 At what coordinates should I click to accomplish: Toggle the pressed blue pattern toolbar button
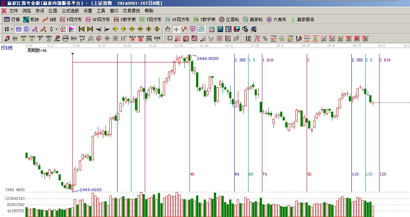point(202,29)
